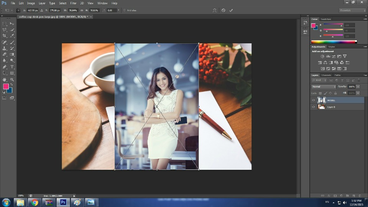Select the Spot Healing Brush tool

point(5,43)
